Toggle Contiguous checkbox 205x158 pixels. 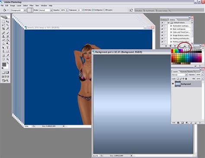93,10
